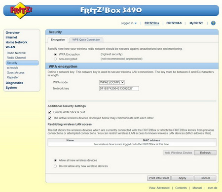Click the Apply button

[182, 178]
